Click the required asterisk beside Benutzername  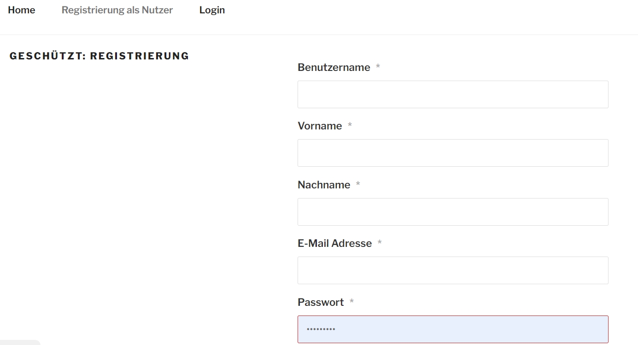[378, 67]
